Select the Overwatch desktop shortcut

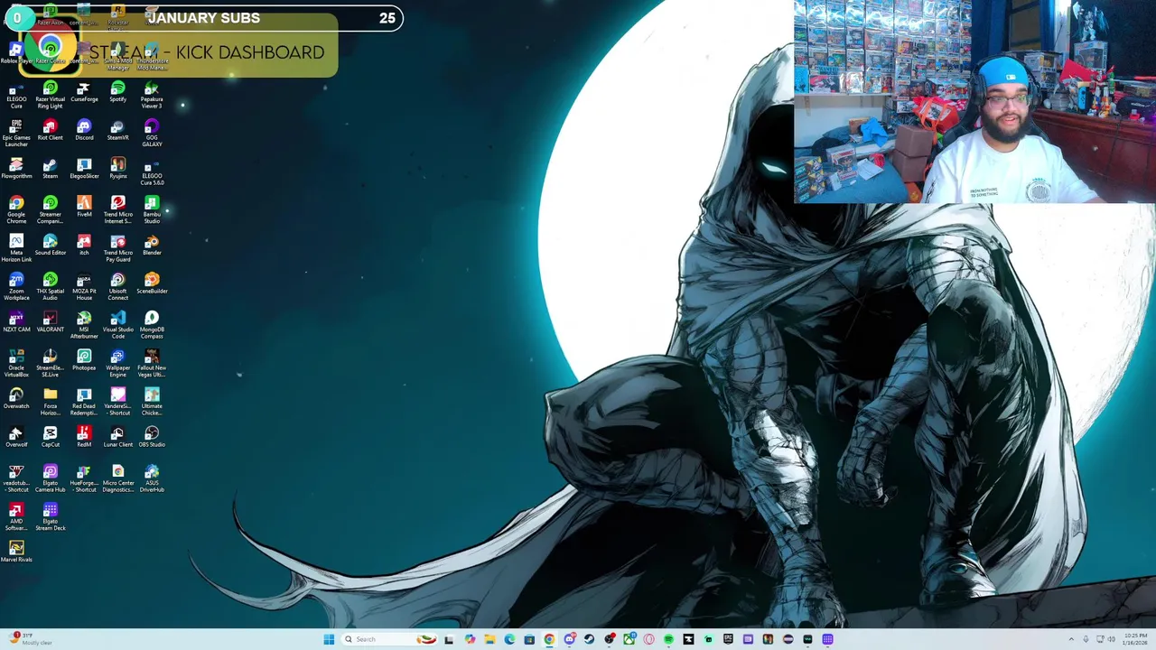tap(16, 398)
